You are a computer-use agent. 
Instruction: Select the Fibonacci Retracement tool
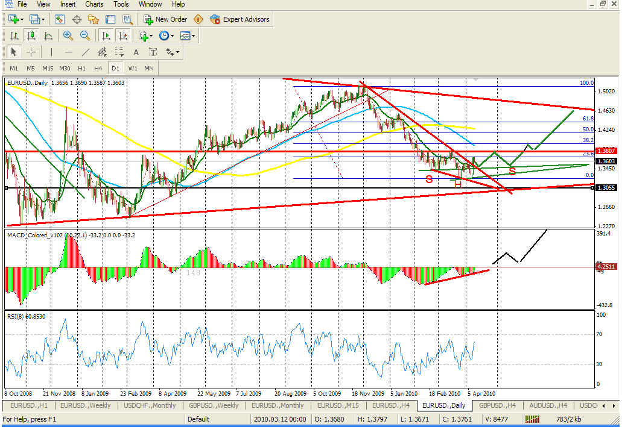pyautogui.click(x=119, y=52)
